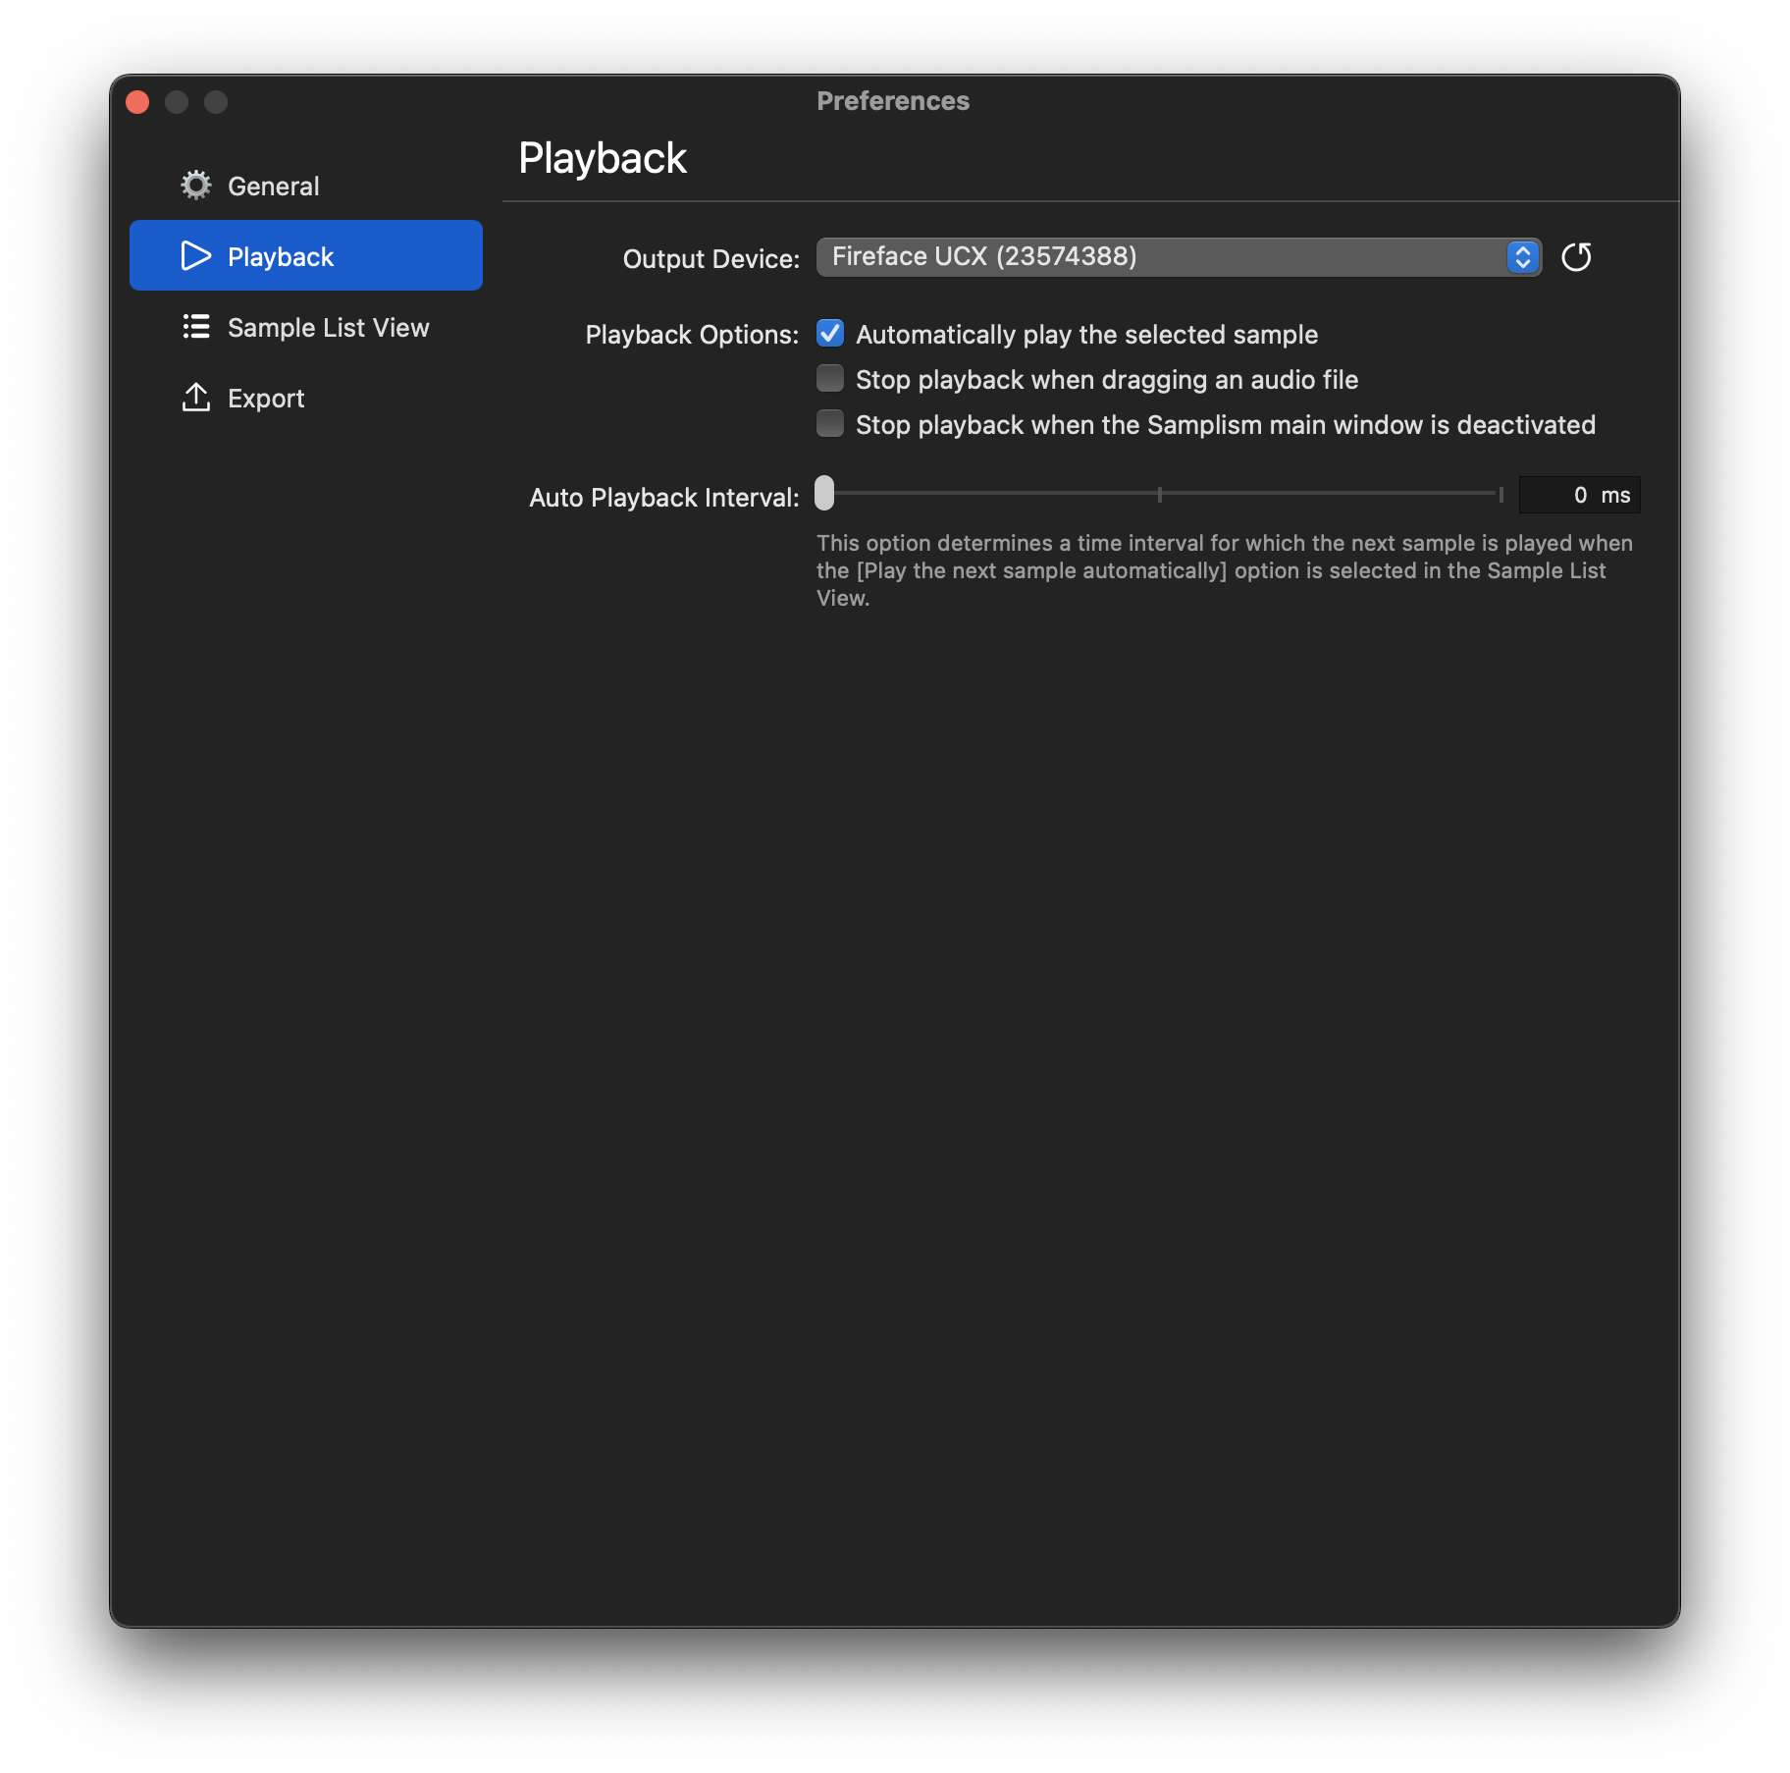The height and width of the screenshot is (1773, 1790).
Task: Focus the interval milliseconds value field
Action: pos(1565,496)
